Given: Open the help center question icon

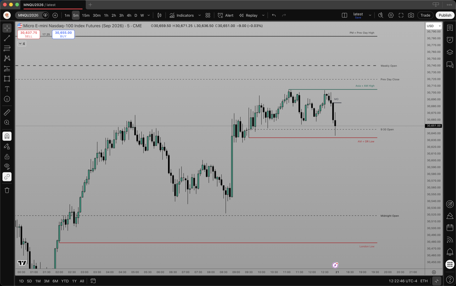Looking at the screenshot, I should coord(450,280).
